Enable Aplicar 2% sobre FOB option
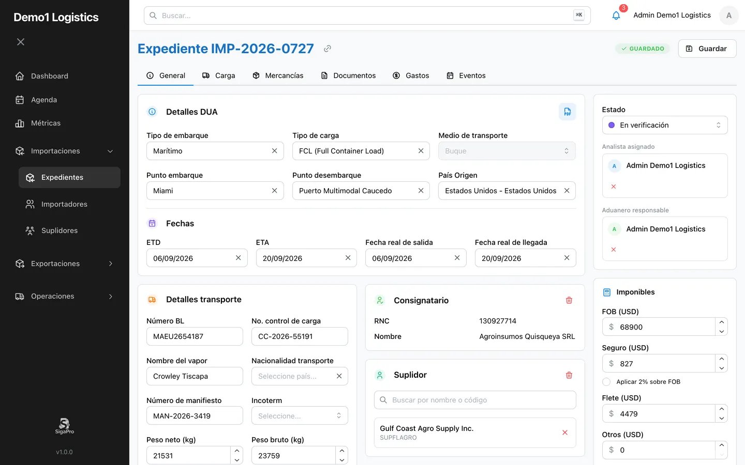 606,382
